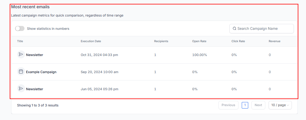Click the Recipients column header
Image resolution: width=306 pixels, height=120 pixels.
[161, 41]
